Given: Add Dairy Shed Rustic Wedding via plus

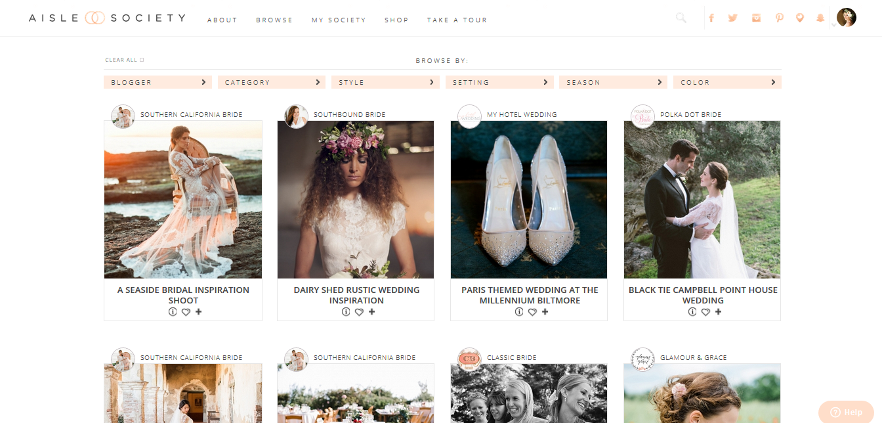Looking at the screenshot, I should click(x=371, y=312).
